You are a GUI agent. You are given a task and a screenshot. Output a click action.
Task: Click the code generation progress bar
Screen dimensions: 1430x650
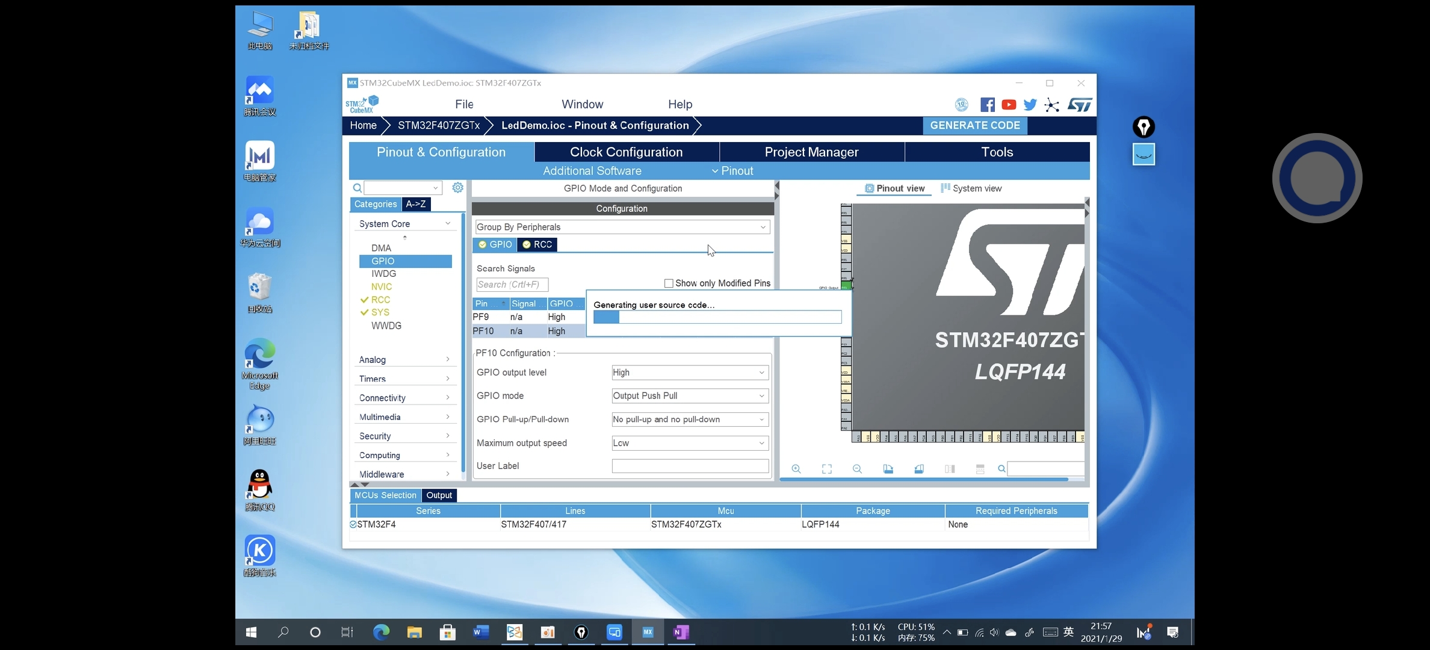click(717, 317)
